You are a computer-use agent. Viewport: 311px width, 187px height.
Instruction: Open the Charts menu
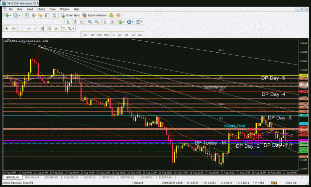(x=41, y=9)
